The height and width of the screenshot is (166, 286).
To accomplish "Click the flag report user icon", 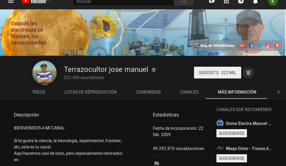I will coord(156,164).
